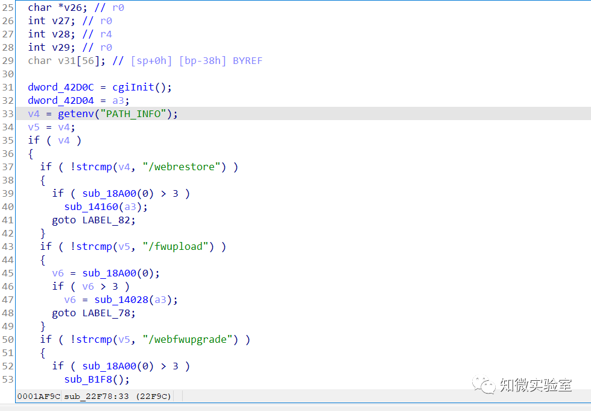Viewport: 591px width, 411px height.
Task: Select int v27 declaration
Action: tap(51, 21)
